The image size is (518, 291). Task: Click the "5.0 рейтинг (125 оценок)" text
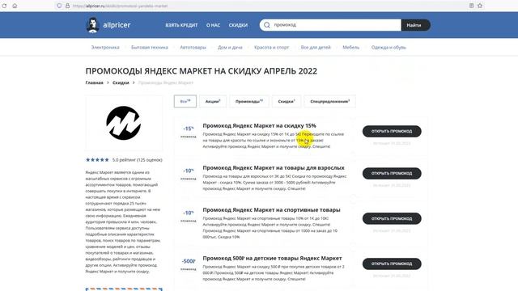137,160
